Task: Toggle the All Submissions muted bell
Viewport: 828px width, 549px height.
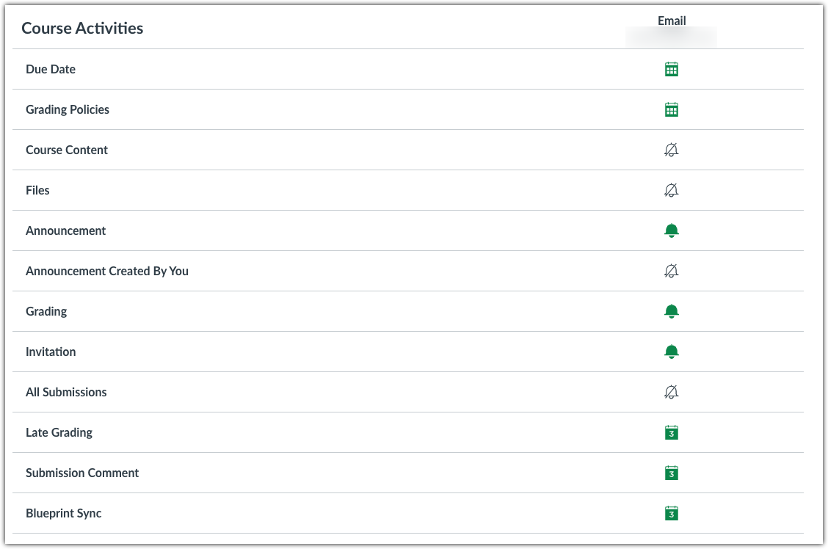Action: 672,391
